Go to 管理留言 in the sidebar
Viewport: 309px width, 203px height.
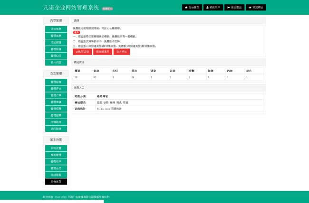pos(56,82)
